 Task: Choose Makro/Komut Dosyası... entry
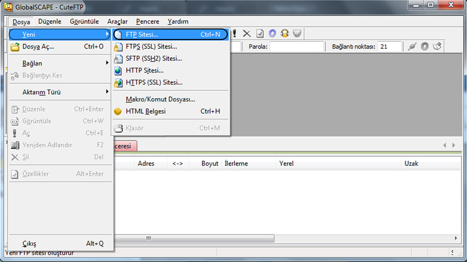(170, 99)
